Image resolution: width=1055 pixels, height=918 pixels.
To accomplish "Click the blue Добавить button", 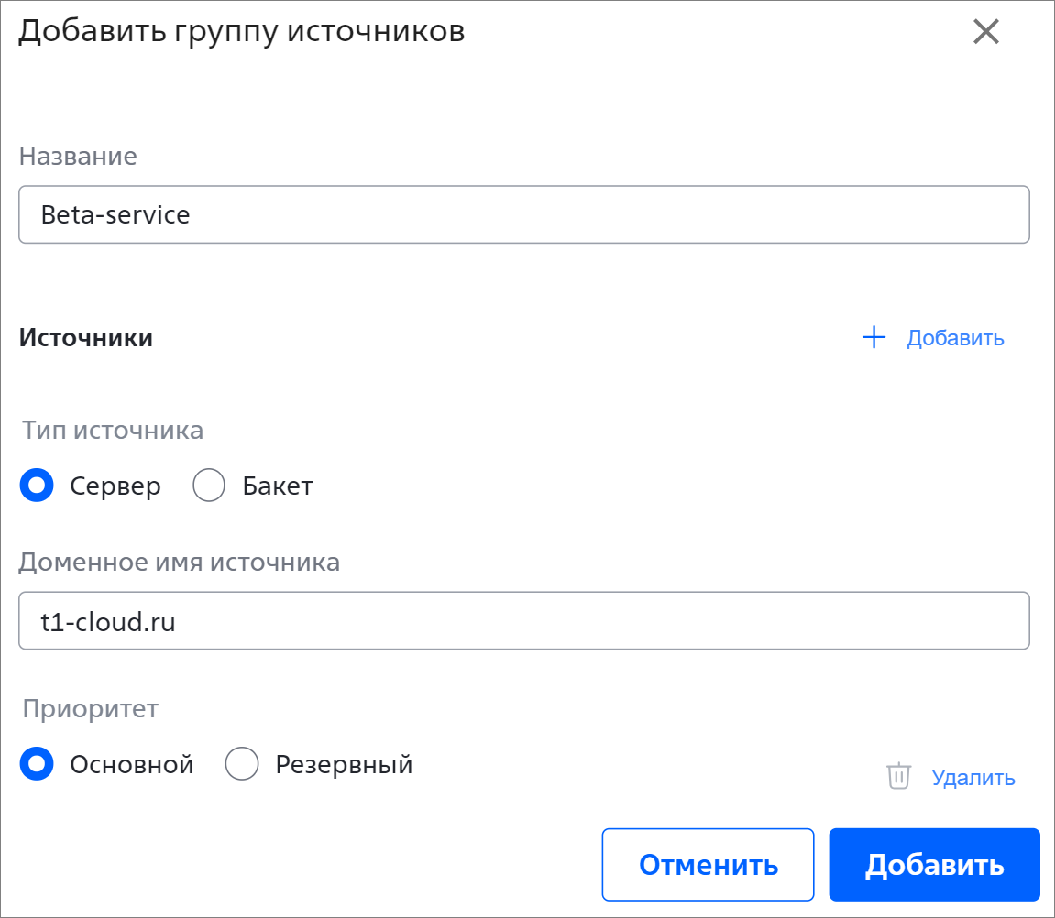I will coord(935,864).
